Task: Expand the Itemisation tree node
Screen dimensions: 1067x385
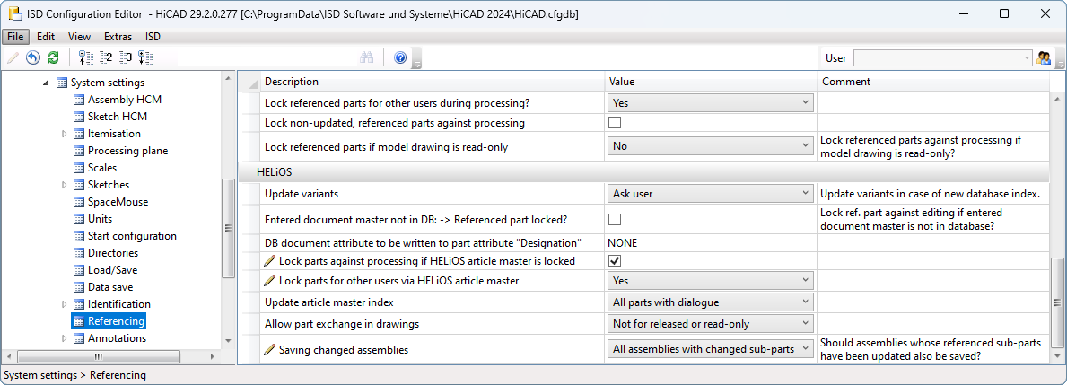Action: click(x=65, y=134)
